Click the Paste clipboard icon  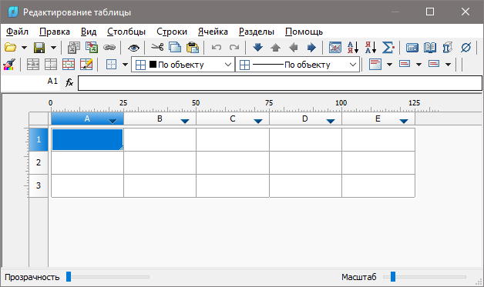193,48
